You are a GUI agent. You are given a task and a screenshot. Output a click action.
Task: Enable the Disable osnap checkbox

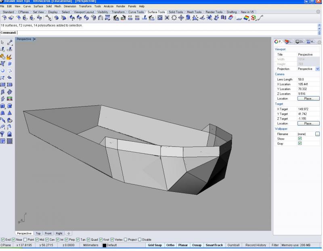(140, 239)
